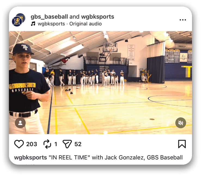Click the music note audio icon

pyautogui.click(x=33, y=24)
